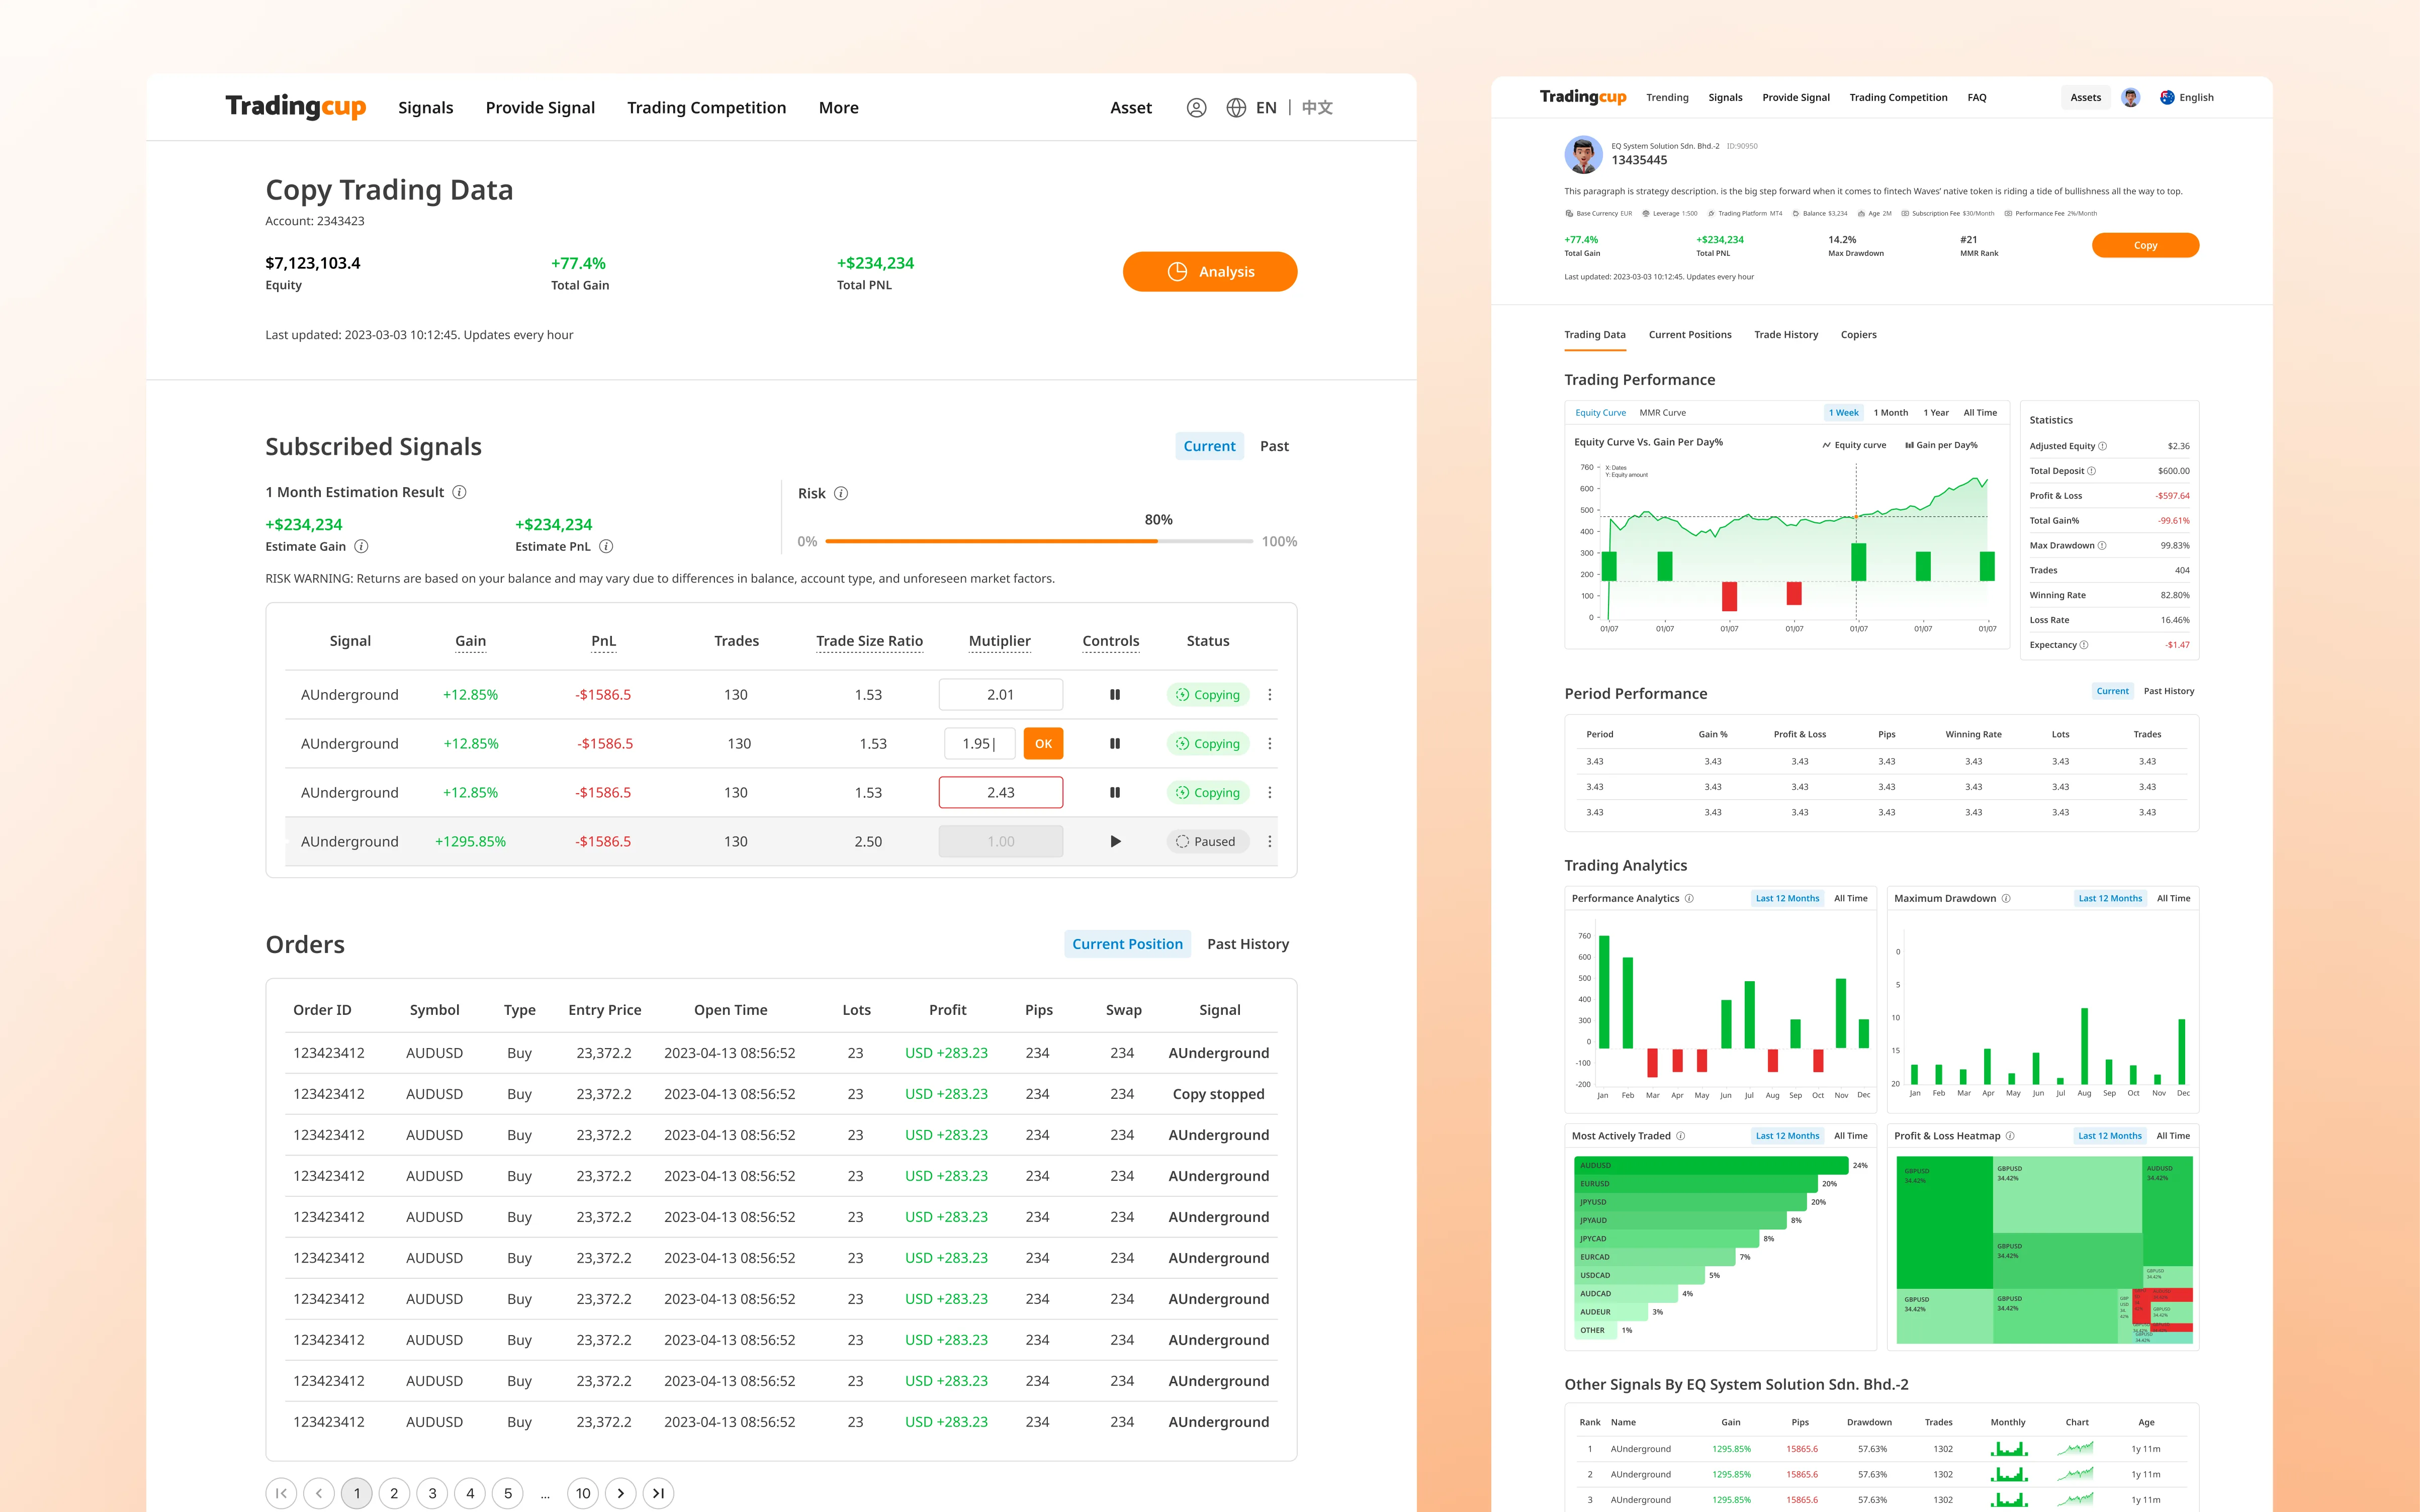Go to page 10 of Orders
This screenshot has height=1512, width=2420.
[583, 1492]
